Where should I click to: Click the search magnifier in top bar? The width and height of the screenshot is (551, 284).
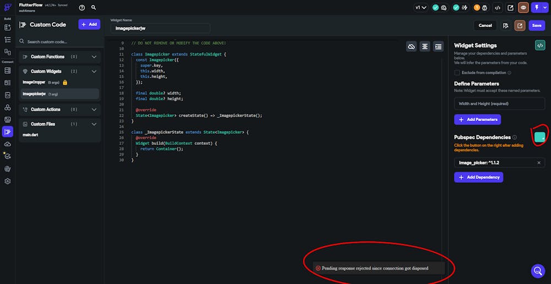coord(94,8)
